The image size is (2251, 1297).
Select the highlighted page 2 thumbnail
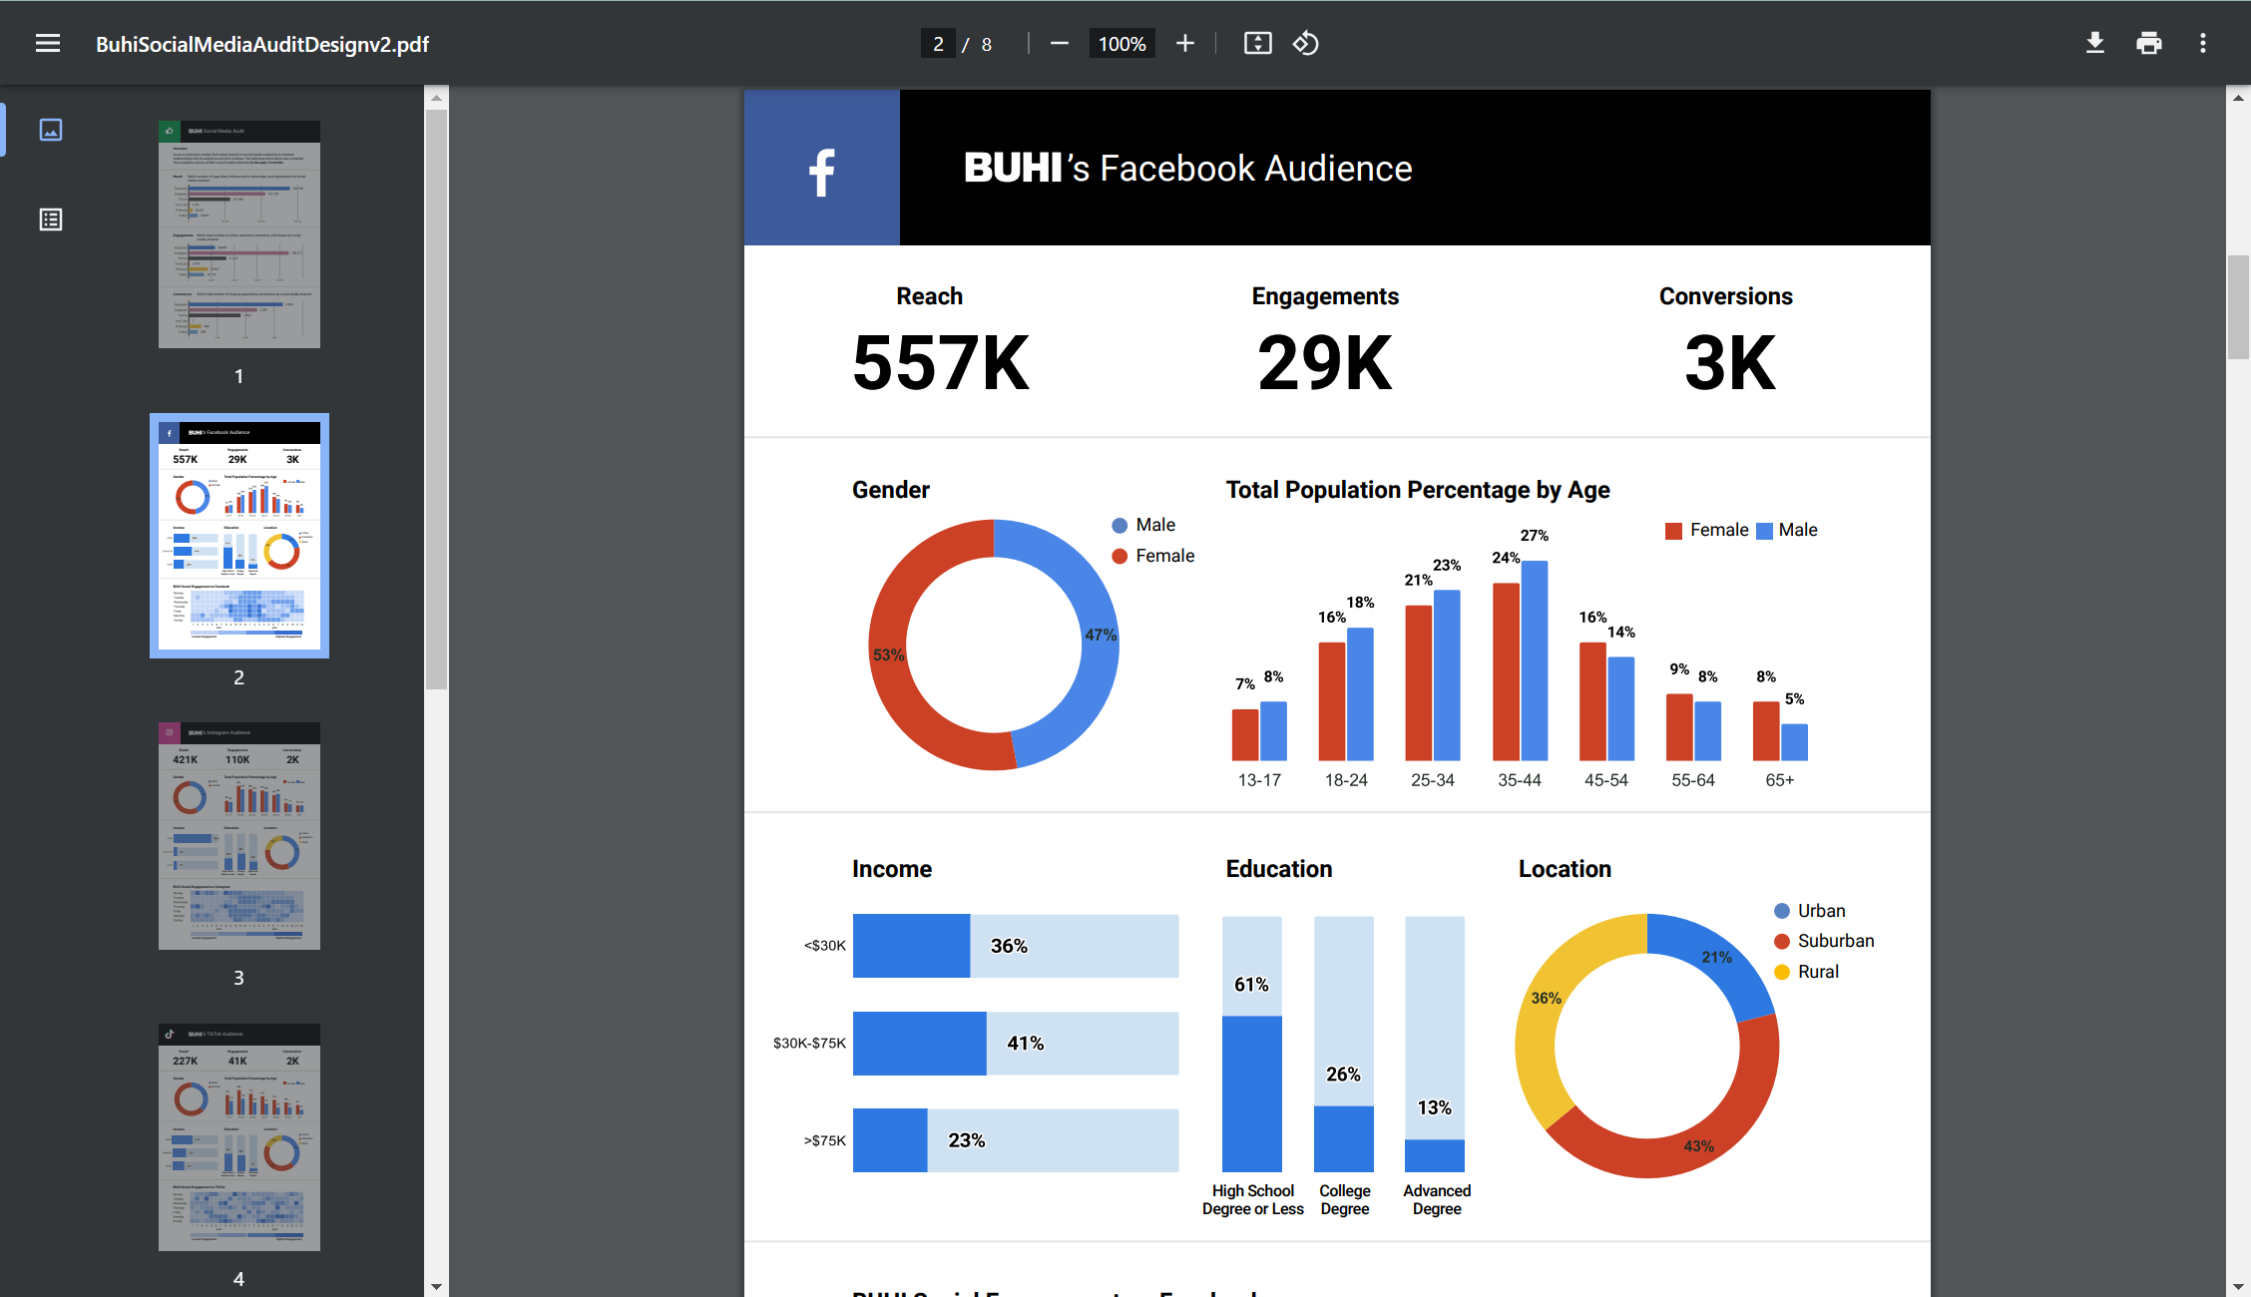coord(239,536)
